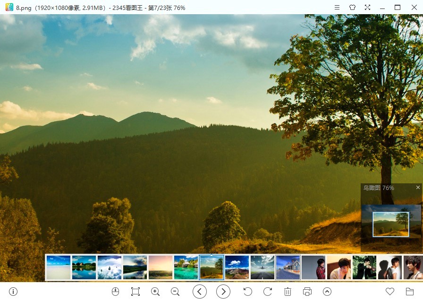Click the bird's-eye view navigator rectangle
This screenshot has width=423, height=301.
click(390, 224)
